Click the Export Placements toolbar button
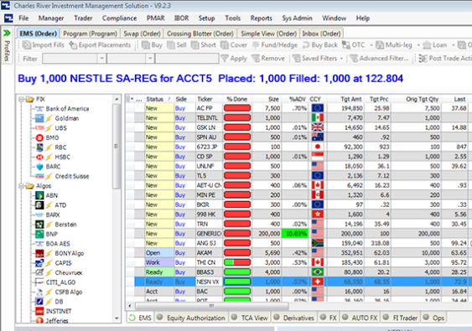This screenshot has width=472, height=331. (100, 45)
